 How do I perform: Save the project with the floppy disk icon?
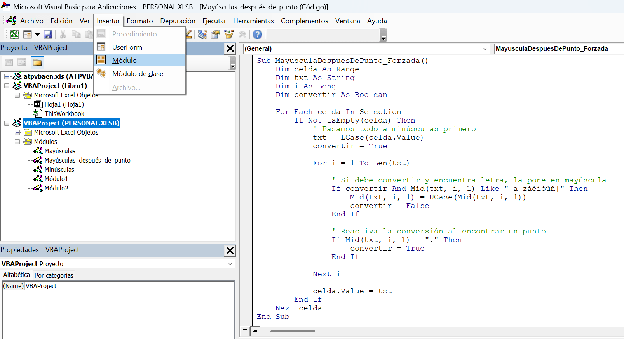(48, 35)
